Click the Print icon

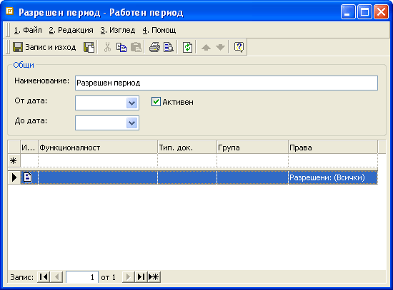click(x=154, y=47)
